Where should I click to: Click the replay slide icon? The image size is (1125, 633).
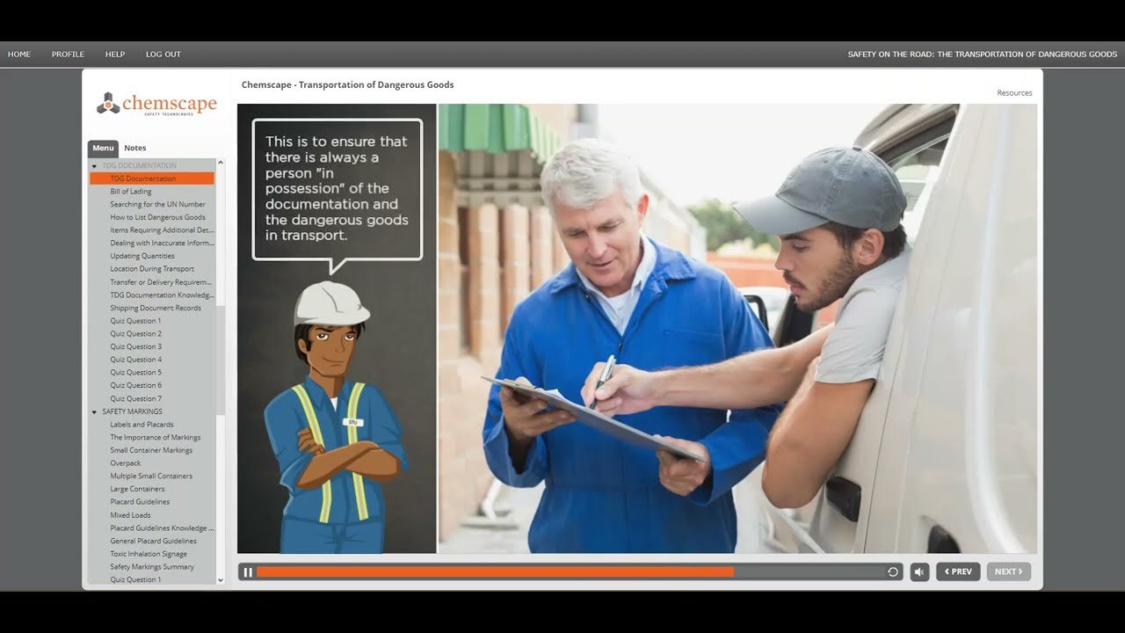coord(893,572)
